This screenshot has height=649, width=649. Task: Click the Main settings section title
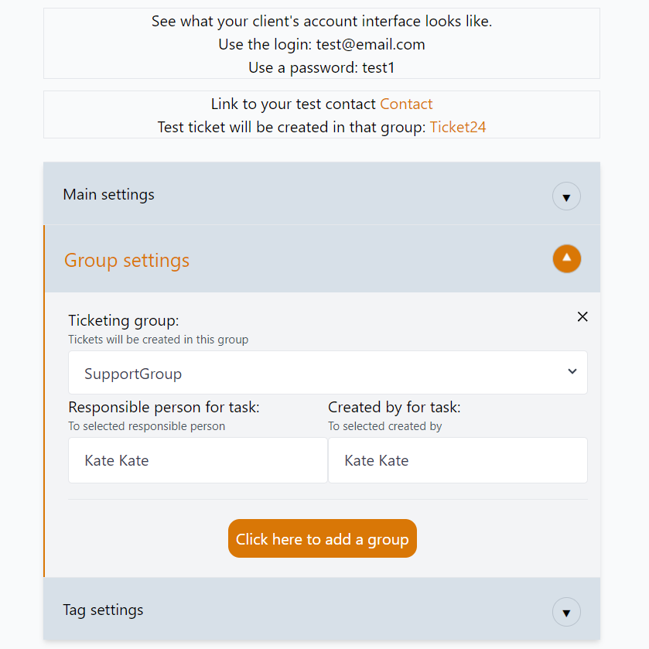click(x=109, y=194)
